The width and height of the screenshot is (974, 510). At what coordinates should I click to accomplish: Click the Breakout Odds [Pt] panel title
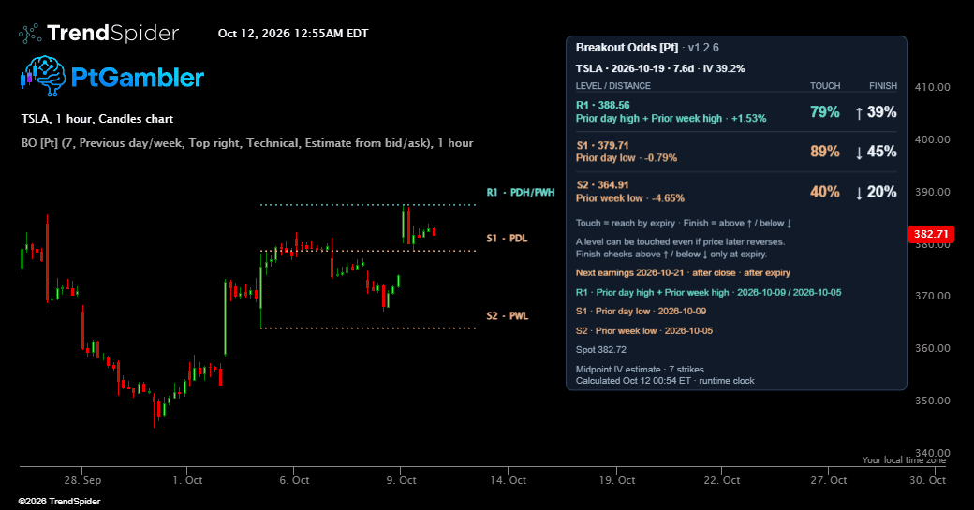click(627, 48)
